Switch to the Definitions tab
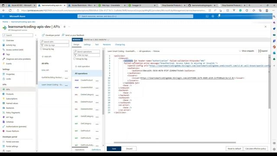This screenshot has height=156, width=277. pos(96,150)
